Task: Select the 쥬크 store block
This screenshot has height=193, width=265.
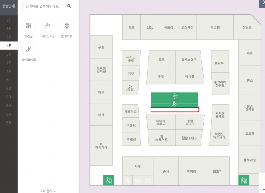Action: pyautogui.click(x=162, y=60)
